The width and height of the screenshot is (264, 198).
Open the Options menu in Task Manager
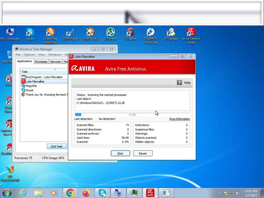[29, 55]
